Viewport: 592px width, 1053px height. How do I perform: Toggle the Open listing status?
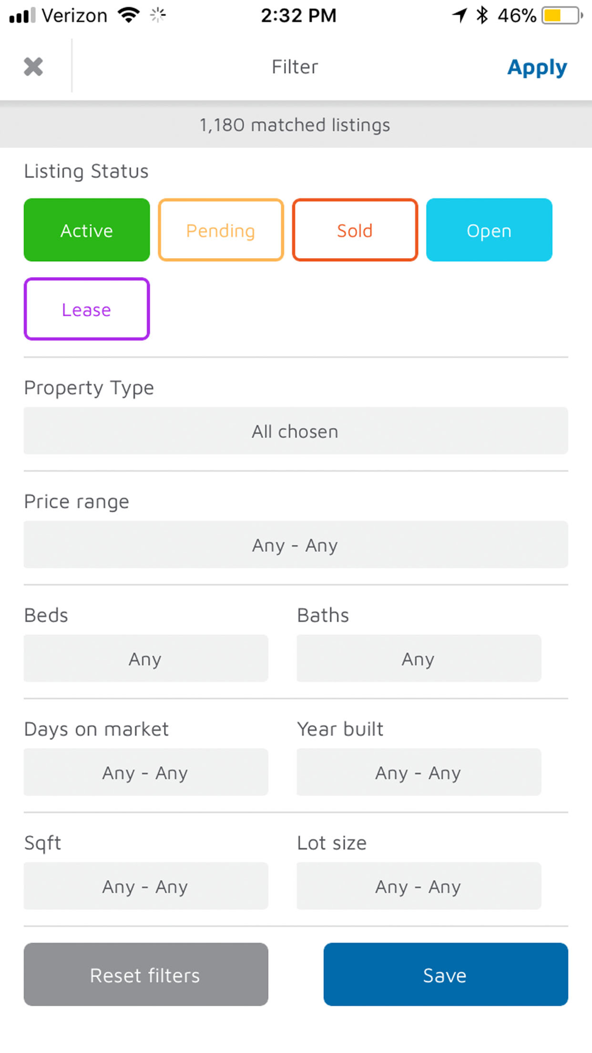489,230
